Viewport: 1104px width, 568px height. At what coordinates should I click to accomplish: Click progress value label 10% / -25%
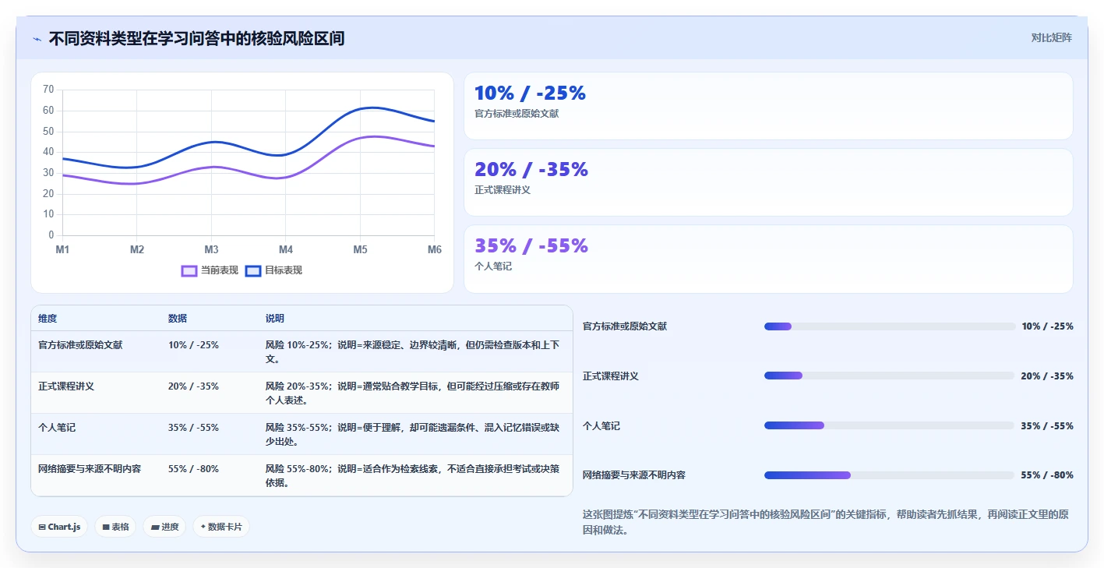pyautogui.click(x=1047, y=326)
